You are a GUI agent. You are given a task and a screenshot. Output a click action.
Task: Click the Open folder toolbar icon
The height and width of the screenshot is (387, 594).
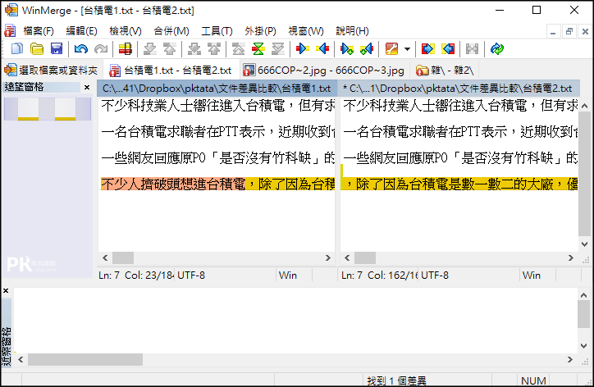click(x=37, y=49)
